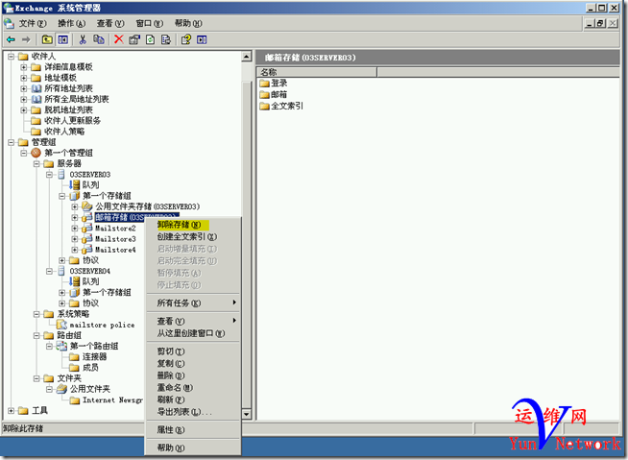Click the 公用文件夹存储 (03SERVER03) icon

(87, 206)
